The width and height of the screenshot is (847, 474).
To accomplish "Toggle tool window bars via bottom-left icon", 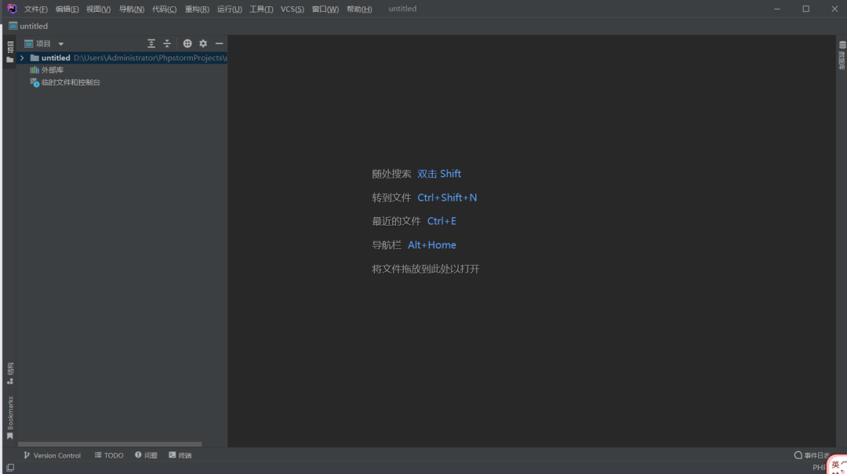I will pyautogui.click(x=9, y=468).
